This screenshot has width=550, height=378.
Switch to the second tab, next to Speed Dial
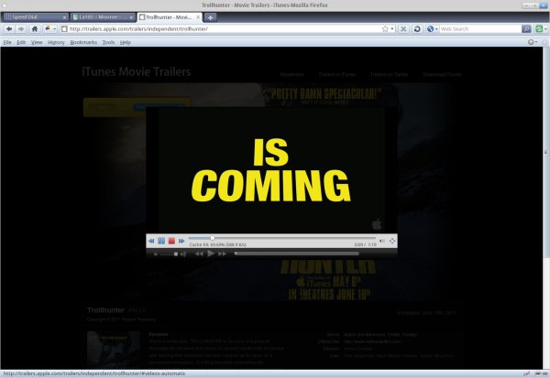[x=103, y=17]
